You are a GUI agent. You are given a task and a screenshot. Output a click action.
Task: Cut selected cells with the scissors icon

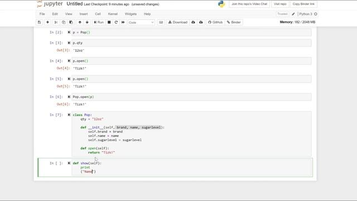56,22
